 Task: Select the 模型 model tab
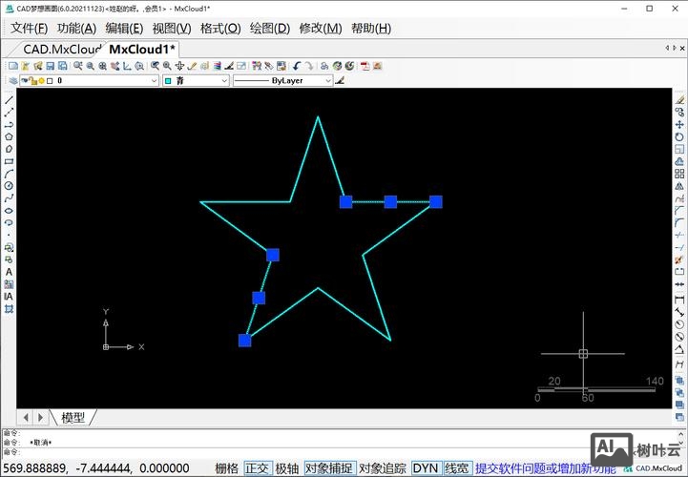point(73,417)
